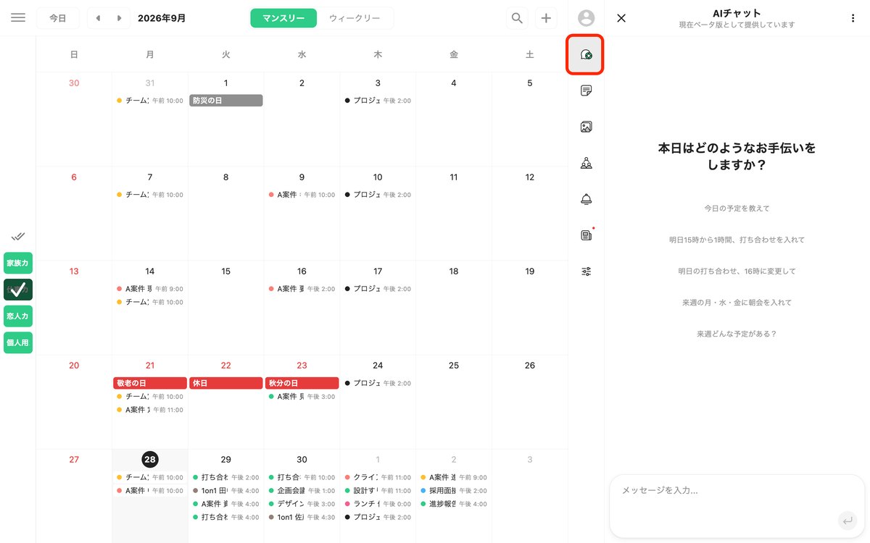This screenshot has height=543, width=870.
Task: Select the date cell for September 12
Action: (x=530, y=213)
